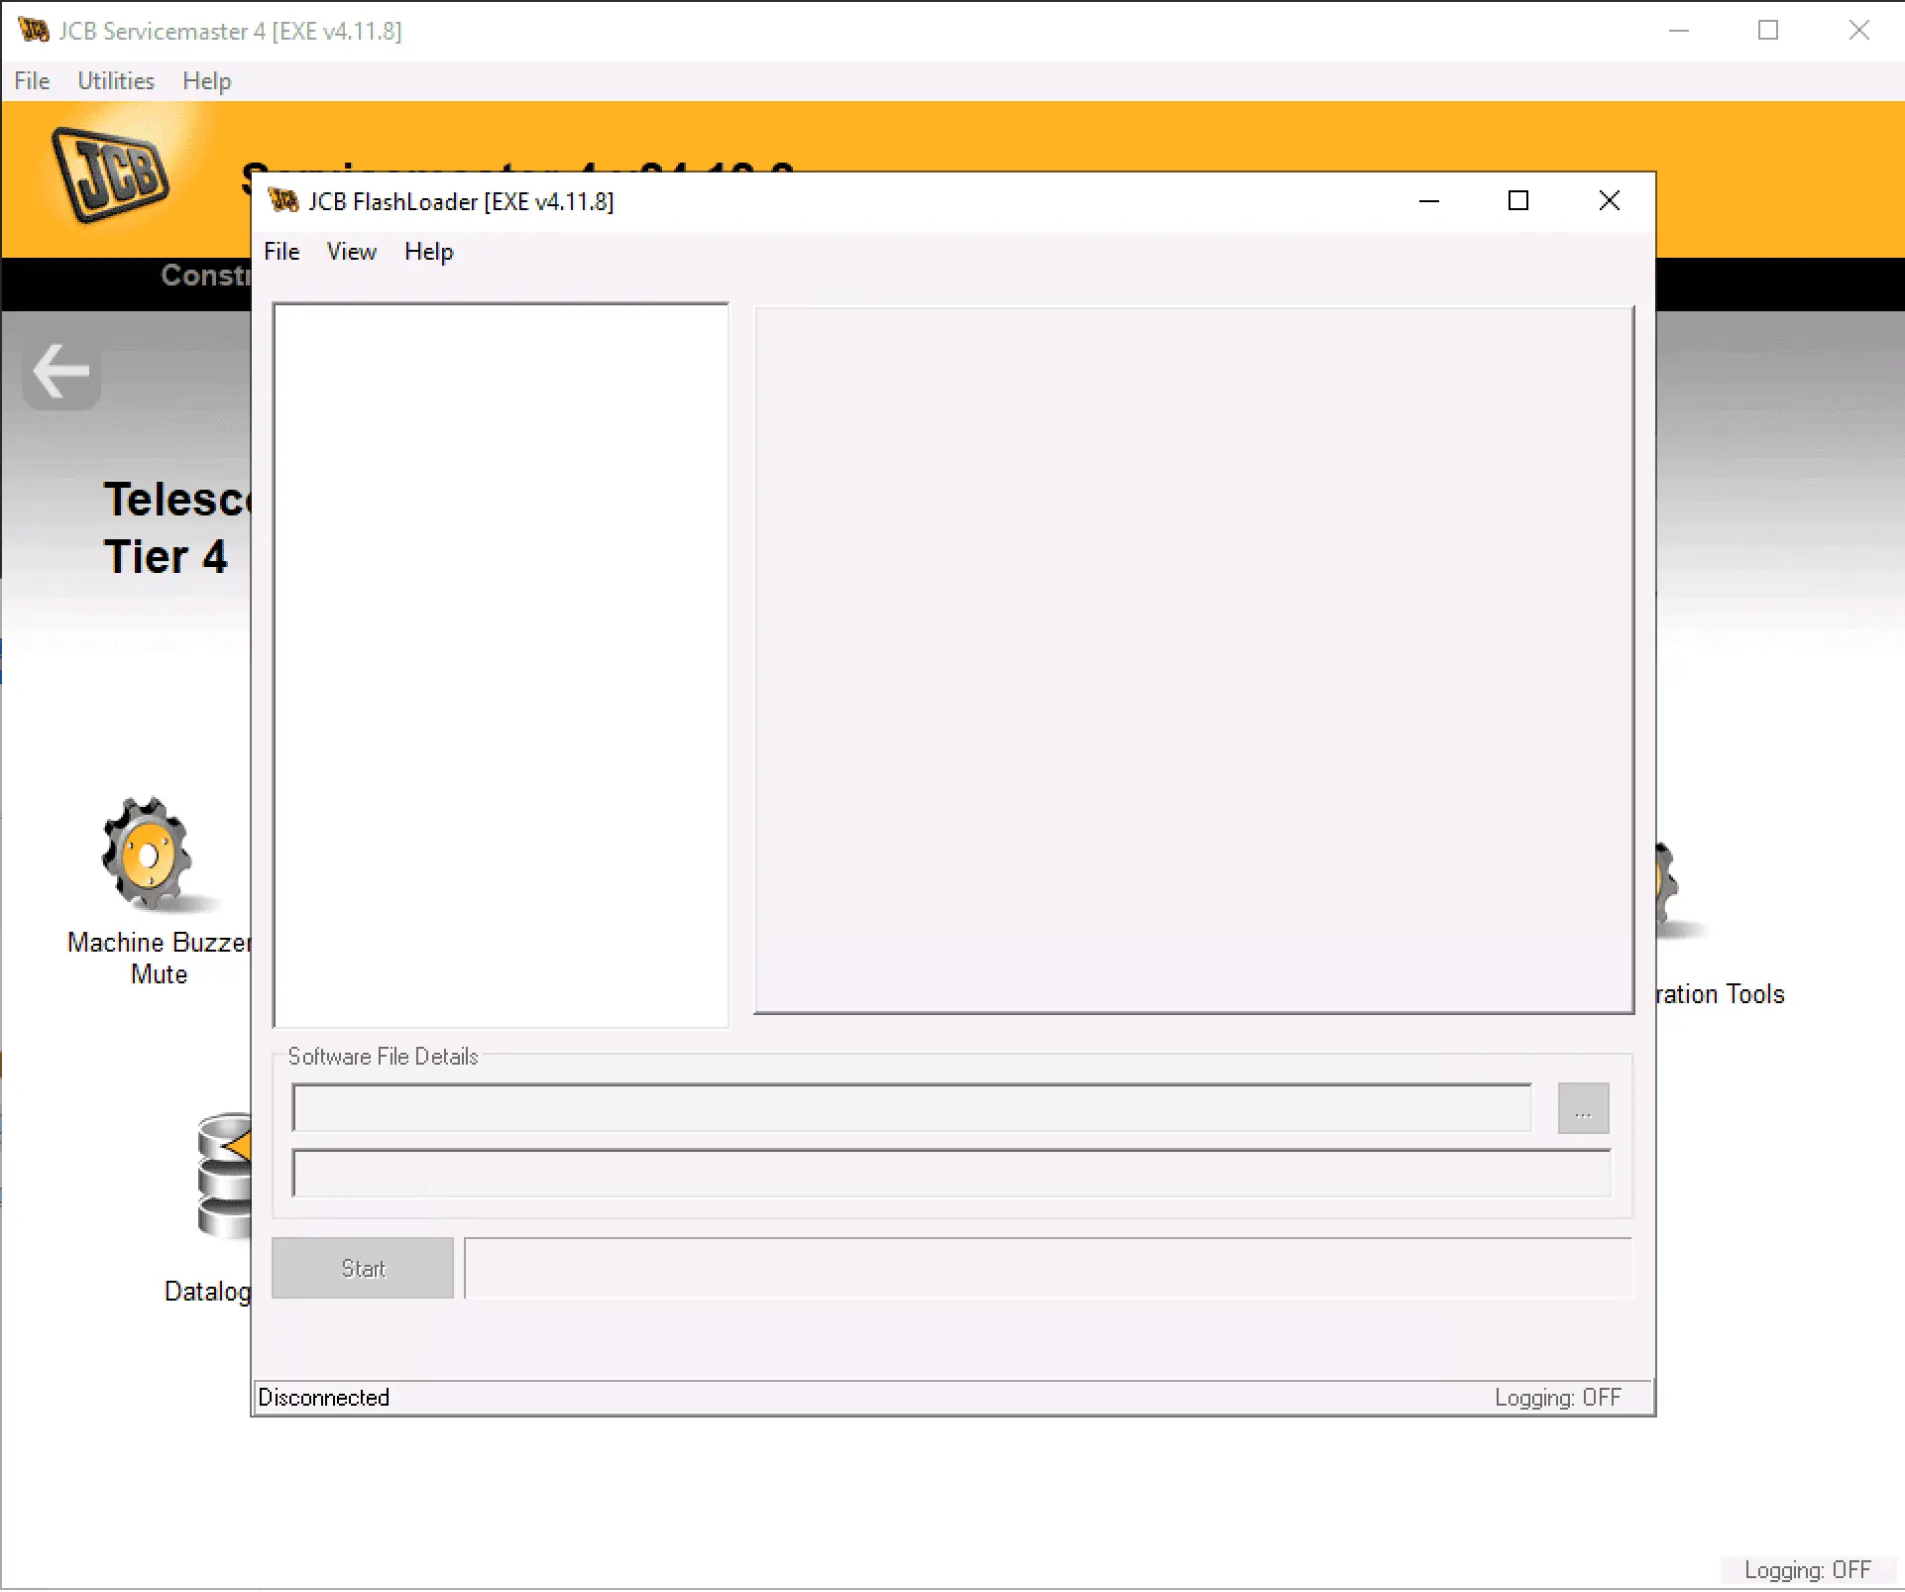This screenshot has height=1592, width=1905.
Task: Click the Datalog database icon
Action: [x=225, y=1176]
